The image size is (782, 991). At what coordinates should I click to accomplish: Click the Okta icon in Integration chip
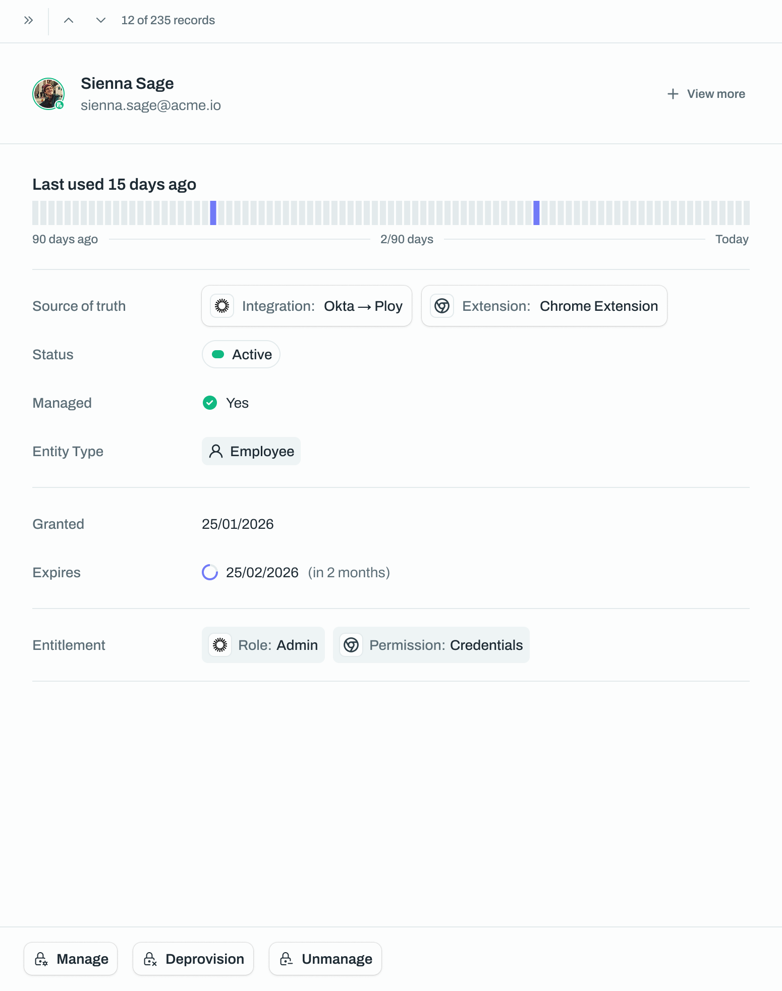[x=222, y=306]
